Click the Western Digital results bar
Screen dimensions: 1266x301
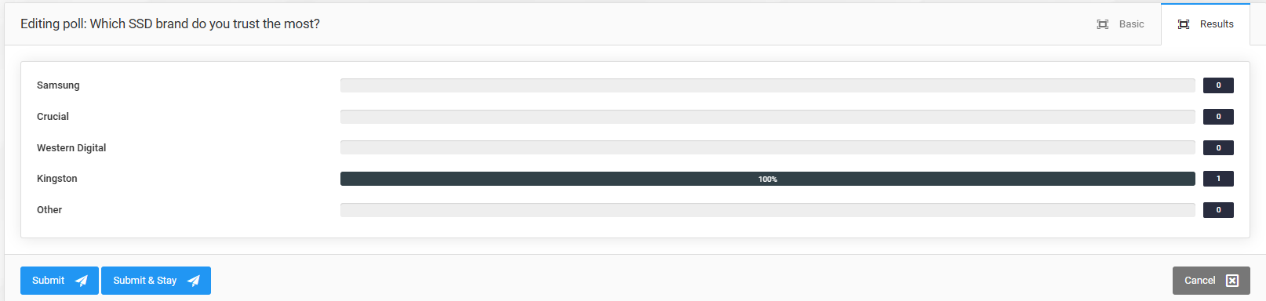(x=767, y=147)
